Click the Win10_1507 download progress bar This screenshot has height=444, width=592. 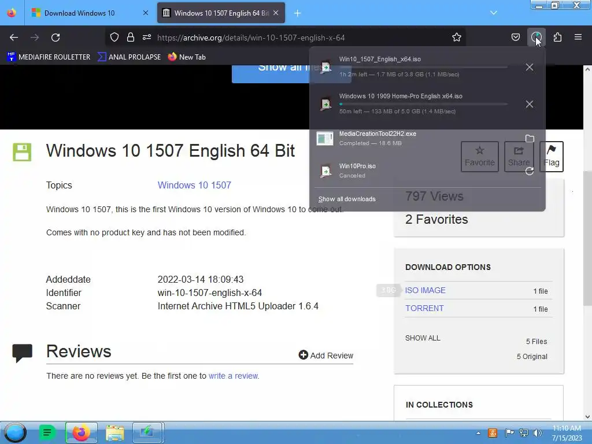click(x=423, y=67)
